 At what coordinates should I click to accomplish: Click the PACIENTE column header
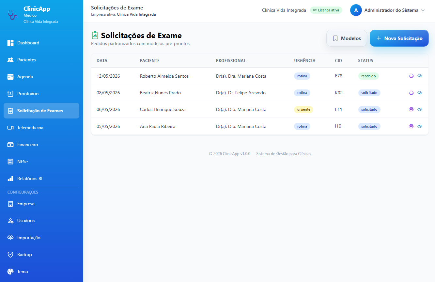[x=150, y=60]
